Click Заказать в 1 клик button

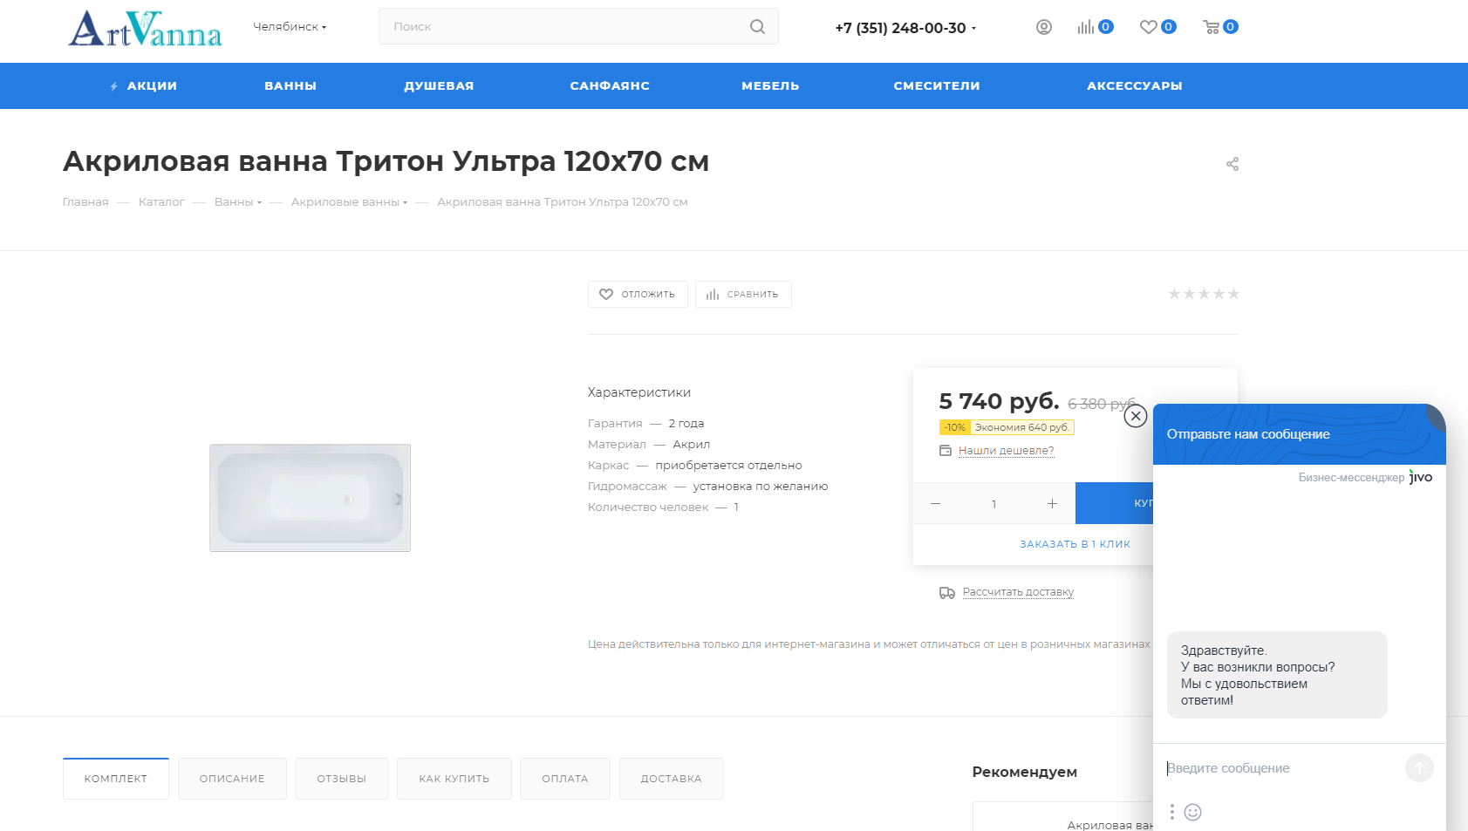tap(1075, 544)
